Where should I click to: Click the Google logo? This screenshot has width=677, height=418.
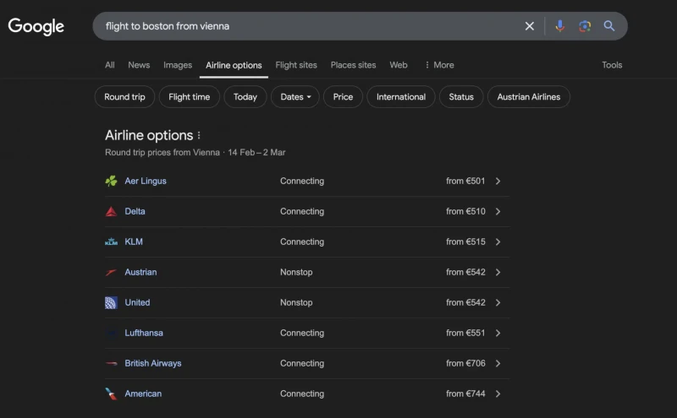pyautogui.click(x=36, y=26)
